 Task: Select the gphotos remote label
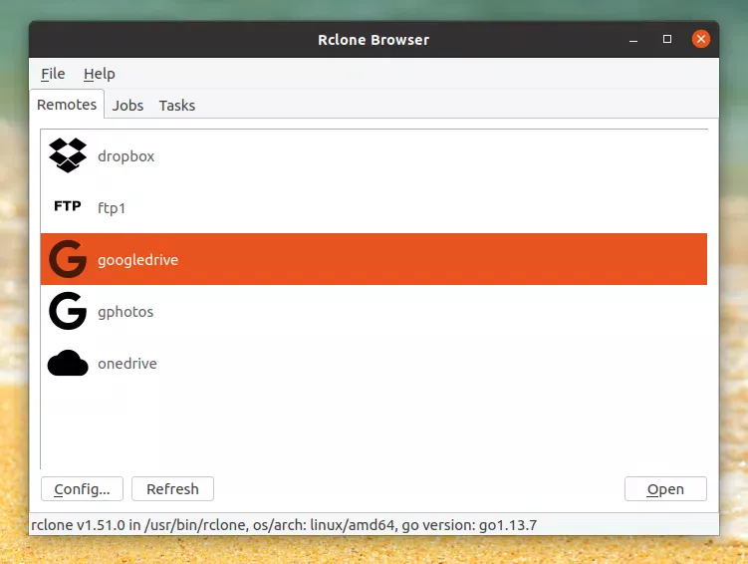(125, 312)
